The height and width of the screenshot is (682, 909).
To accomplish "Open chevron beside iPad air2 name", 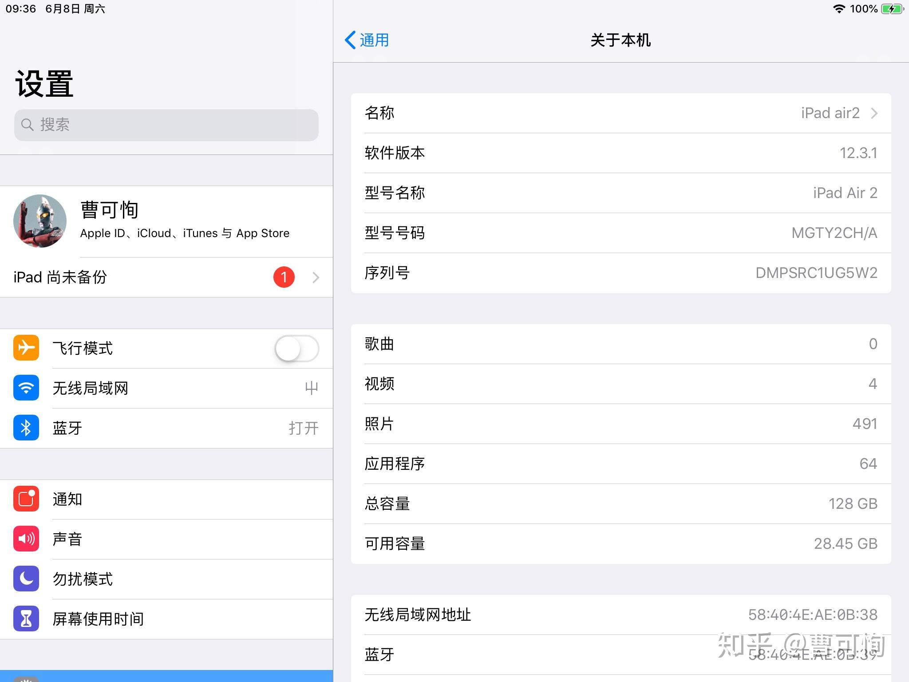I will 874,113.
